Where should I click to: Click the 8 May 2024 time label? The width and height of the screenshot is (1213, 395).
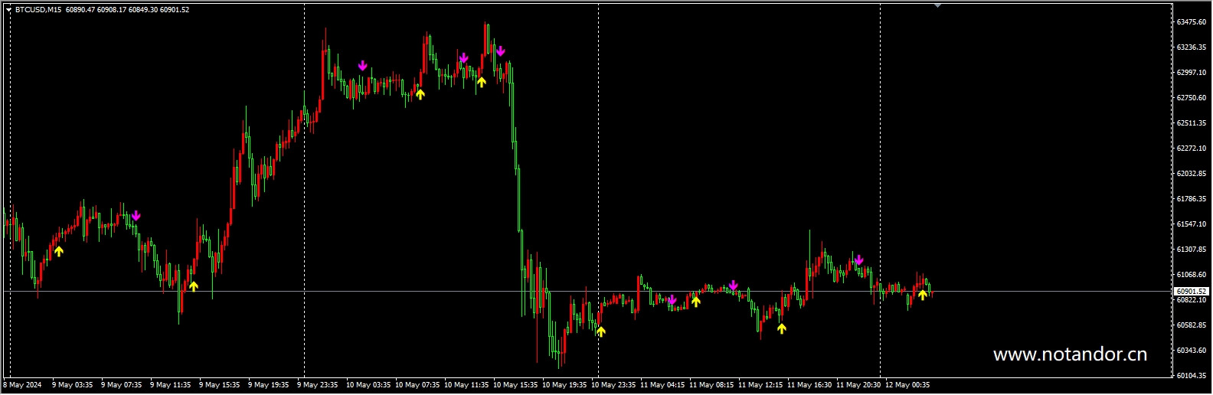[x=23, y=385]
